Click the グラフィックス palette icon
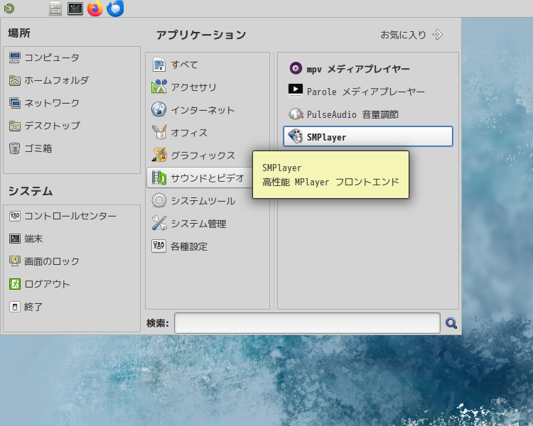 [x=158, y=155]
